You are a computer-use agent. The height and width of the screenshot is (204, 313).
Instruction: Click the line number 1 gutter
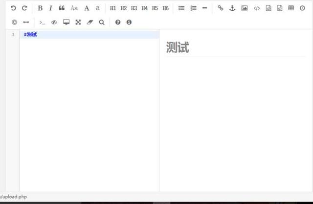tap(13, 35)
